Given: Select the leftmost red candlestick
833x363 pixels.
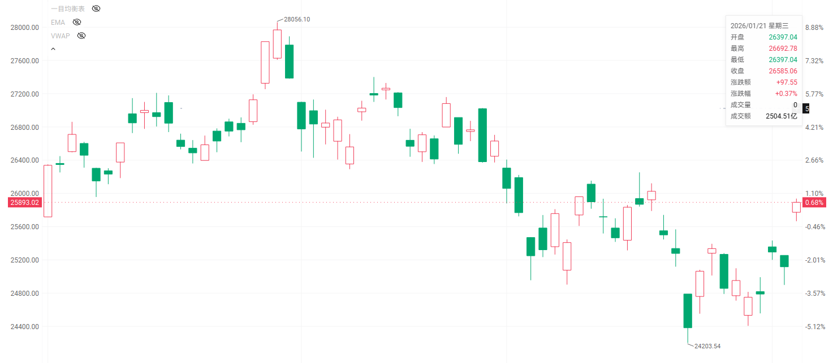Looking at the screenshot, I should (x=48, y=191).
